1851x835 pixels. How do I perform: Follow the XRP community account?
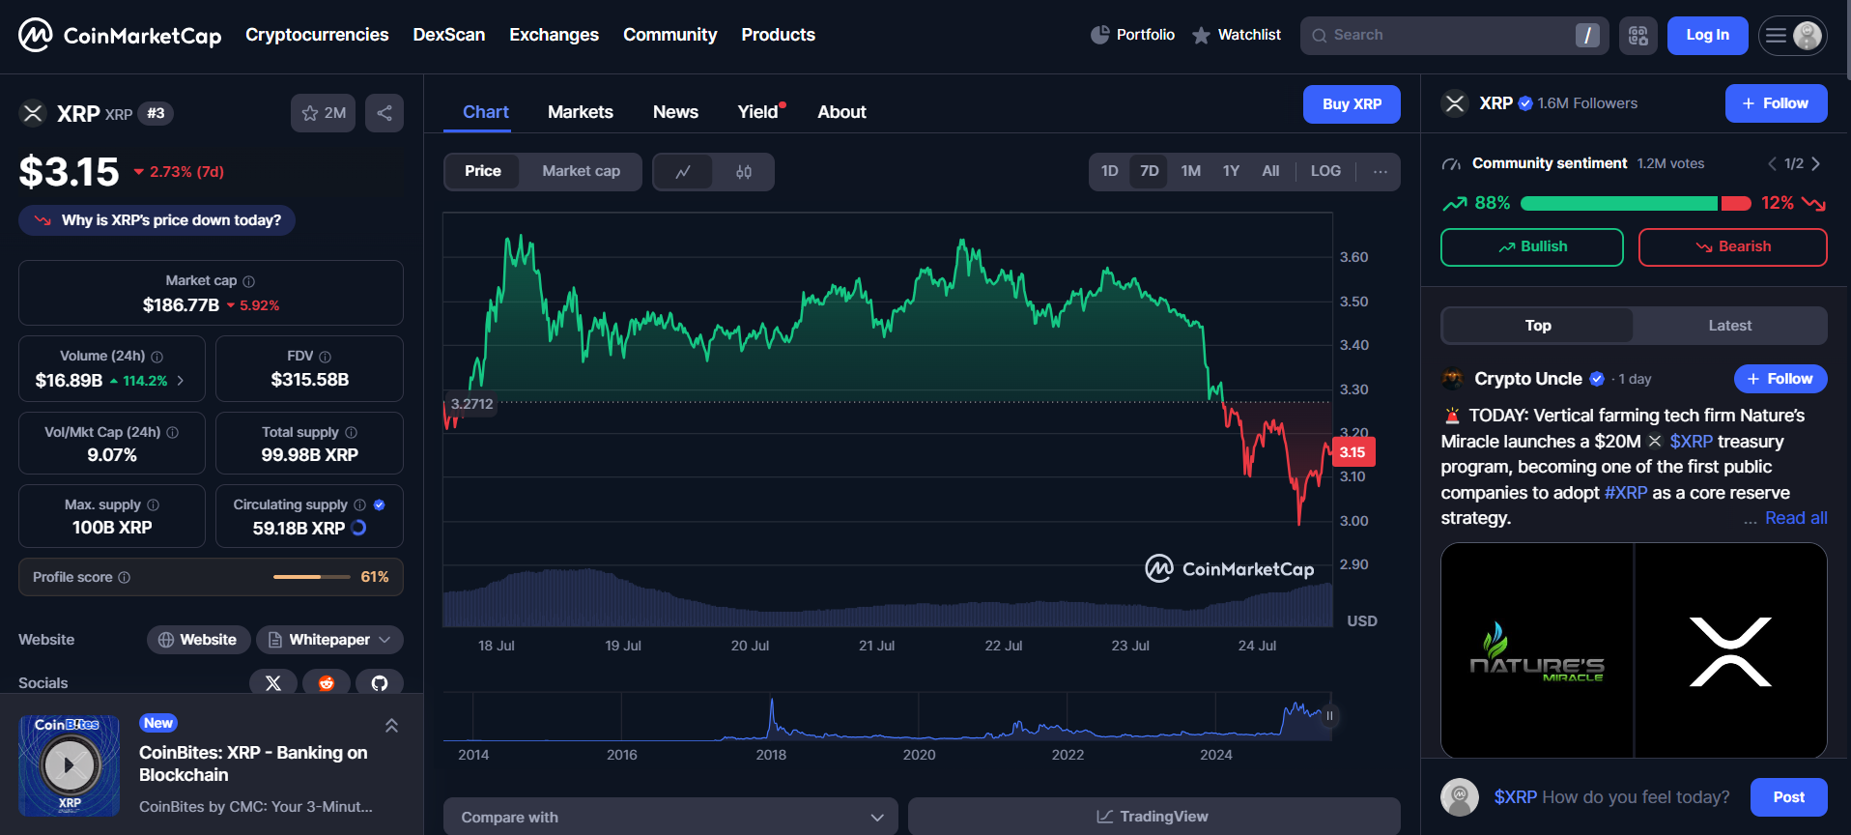[x=1776, y=103]
